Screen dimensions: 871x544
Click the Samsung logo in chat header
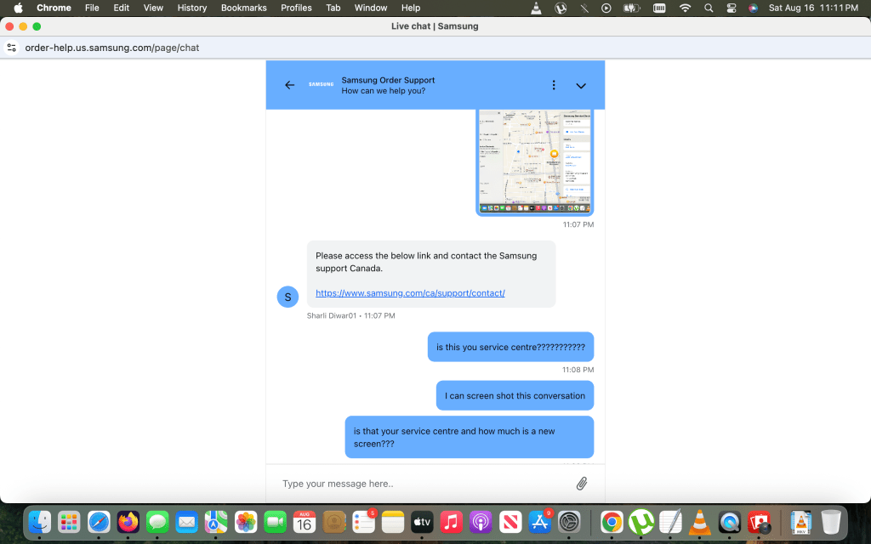coord(321,85)
